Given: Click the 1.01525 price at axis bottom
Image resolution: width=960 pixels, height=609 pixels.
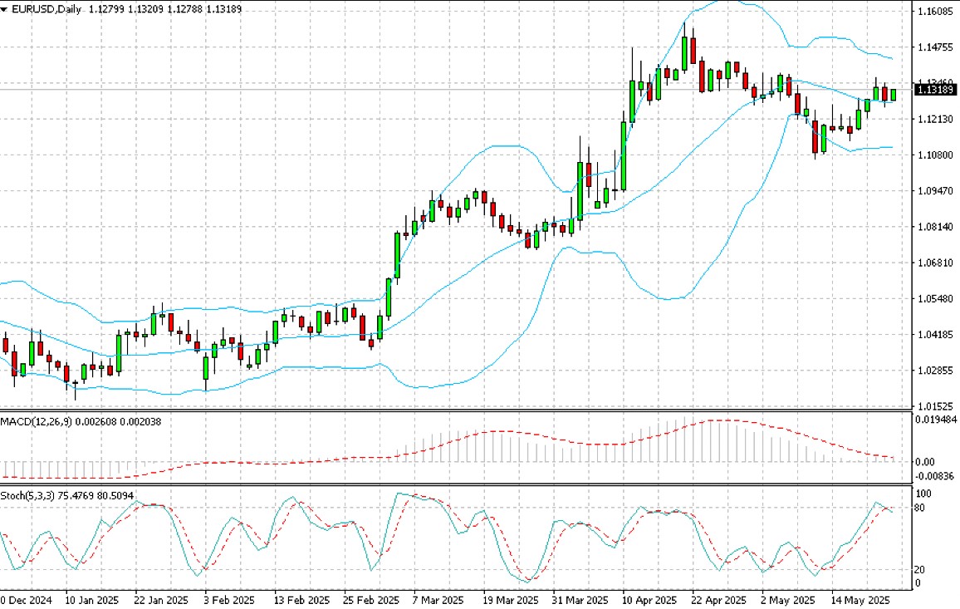Looking at the screenshot, I should click(935, 406).
